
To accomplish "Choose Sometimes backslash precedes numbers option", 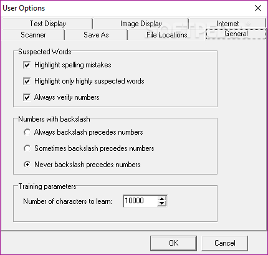I will click(x=27, y=148).
